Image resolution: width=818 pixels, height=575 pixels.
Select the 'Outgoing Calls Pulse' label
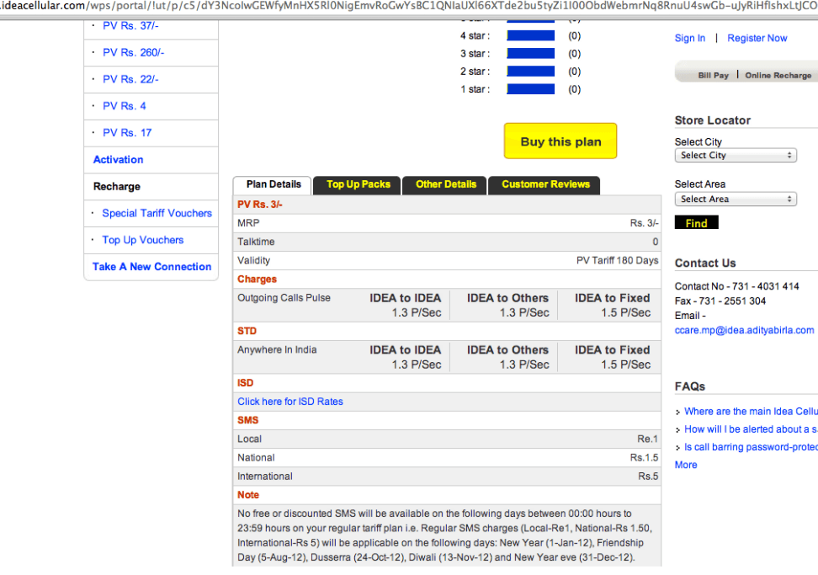coord(284,298)
